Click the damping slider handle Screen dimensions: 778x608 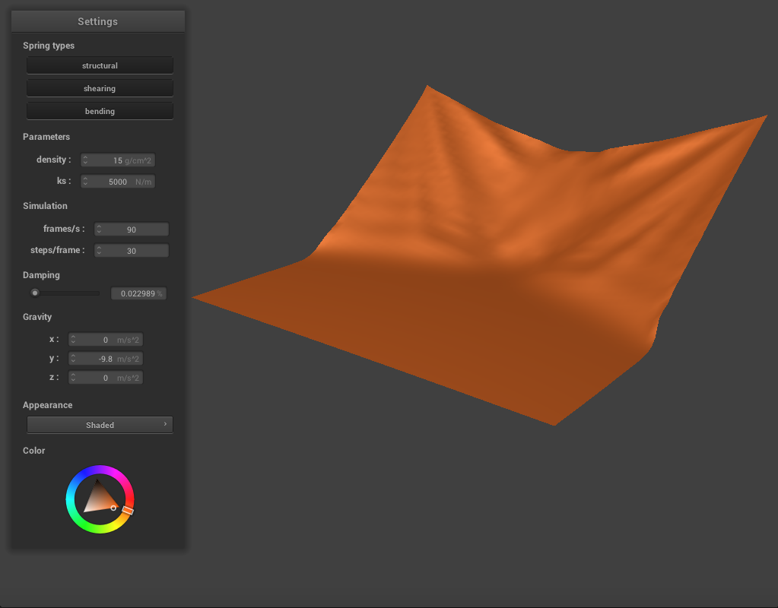pos(35,293)
